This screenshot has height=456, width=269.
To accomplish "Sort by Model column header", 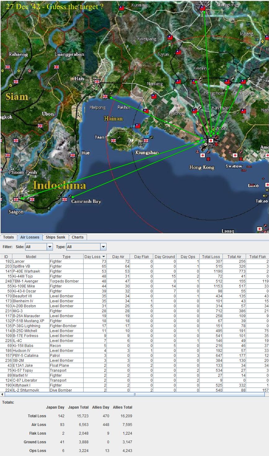I will point(31,256).
